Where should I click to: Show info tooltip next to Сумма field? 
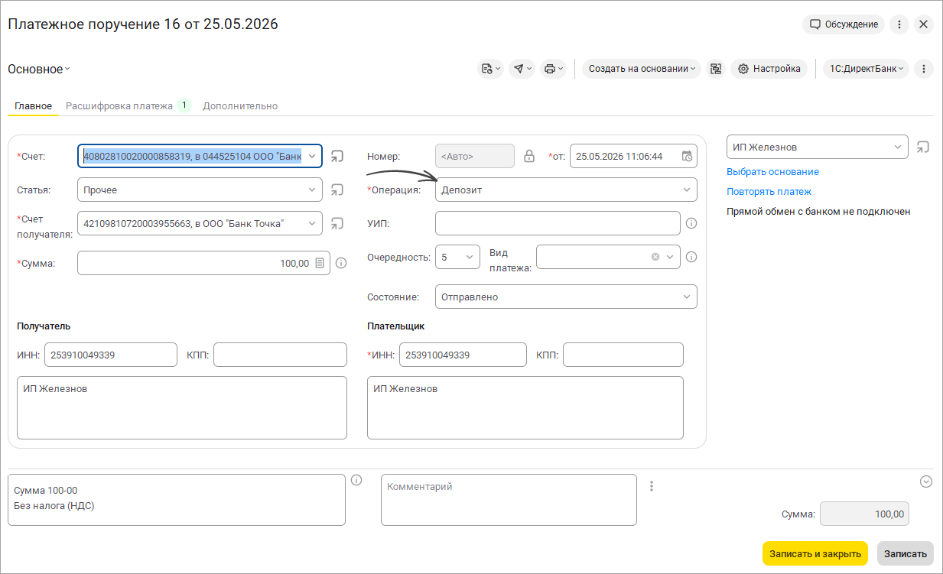341,263
